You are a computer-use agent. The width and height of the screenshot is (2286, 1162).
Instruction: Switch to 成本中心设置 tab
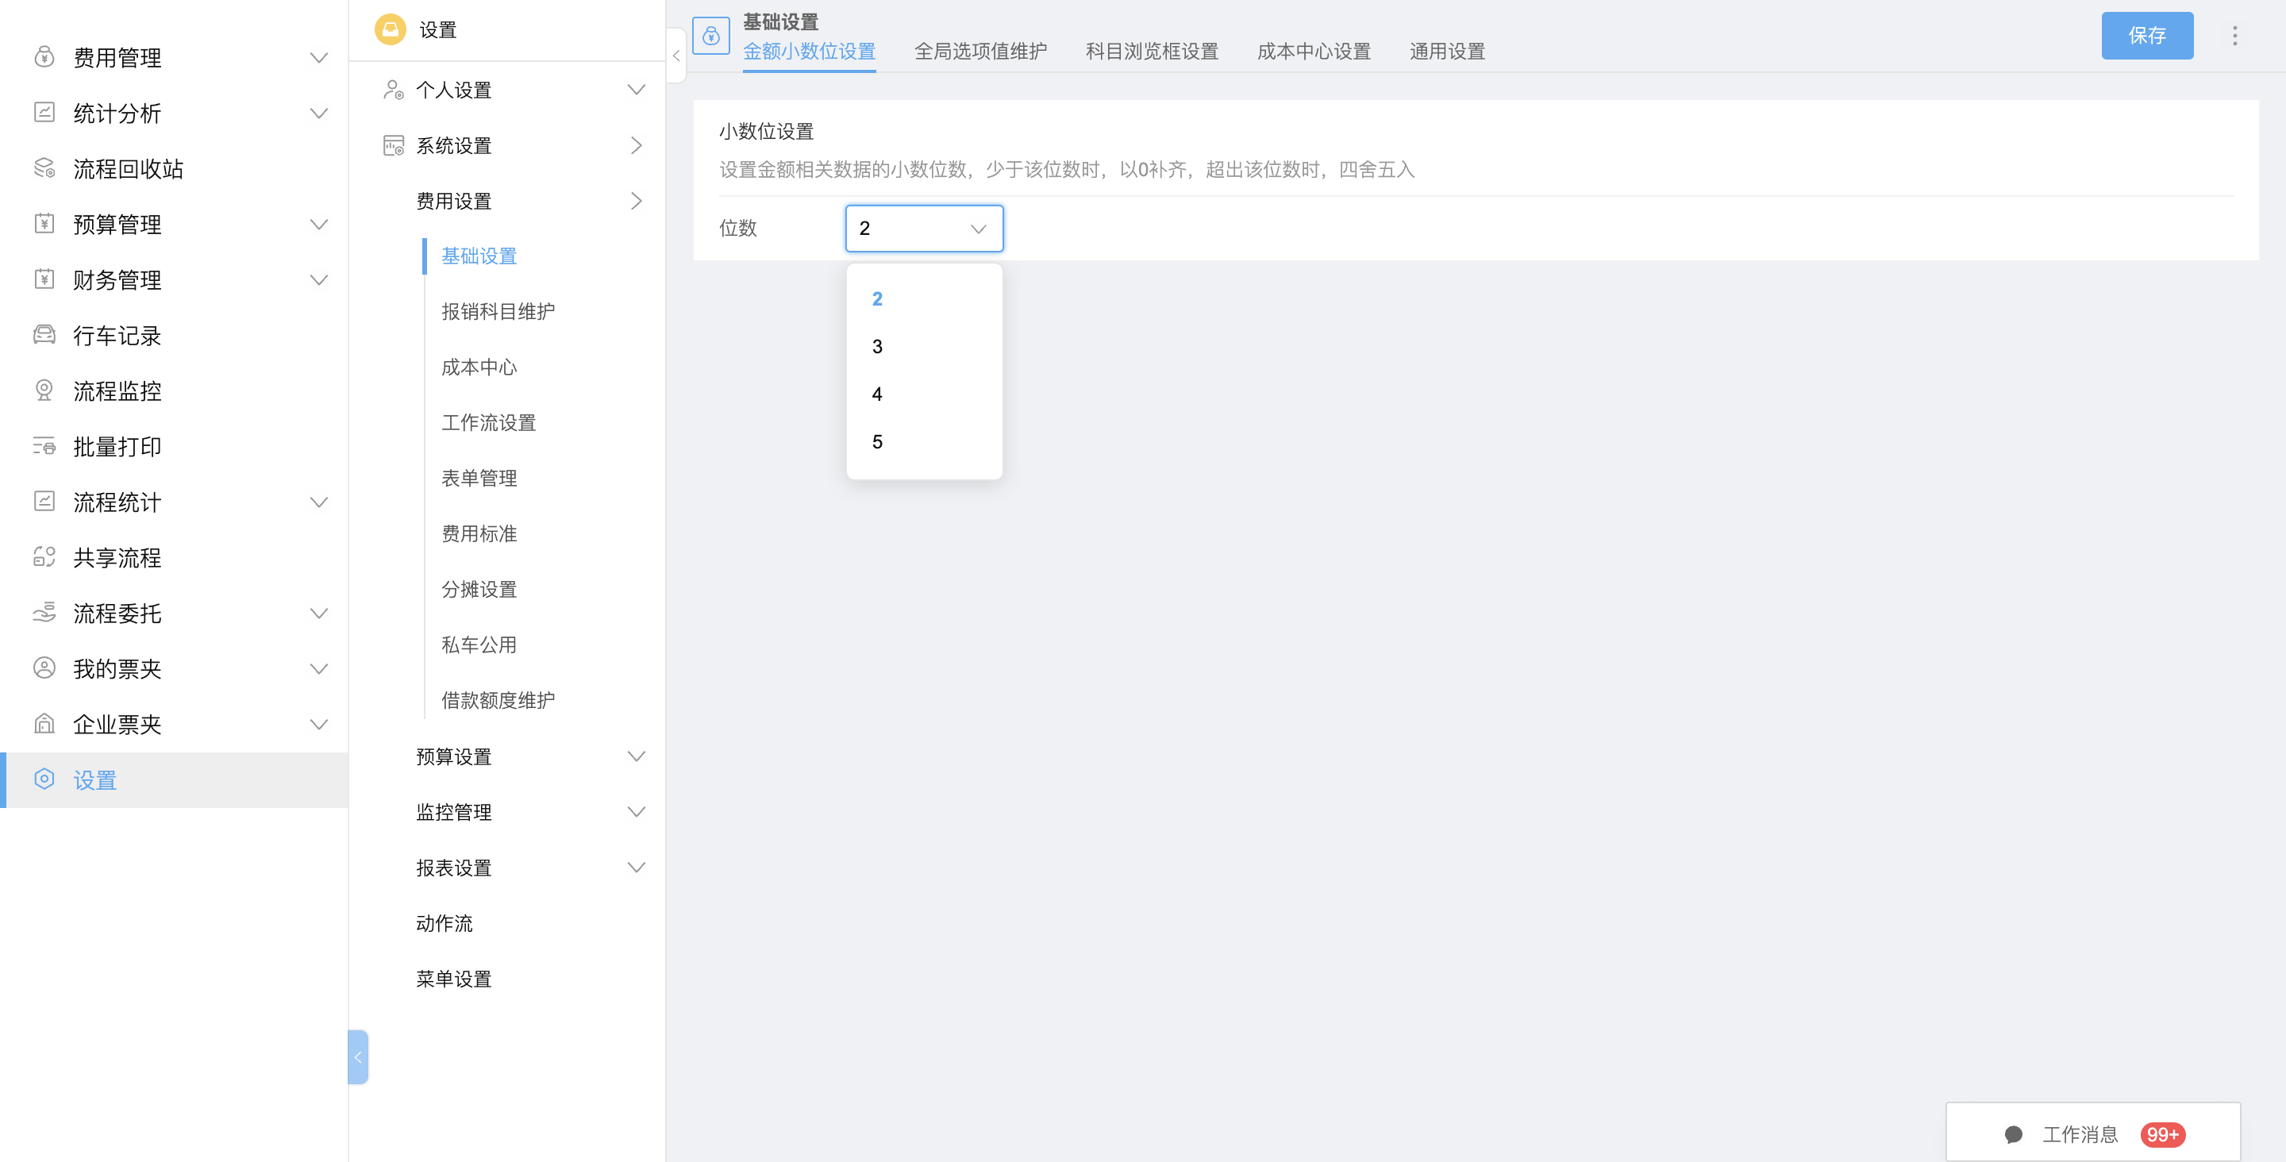click(x=1314, y=52)
